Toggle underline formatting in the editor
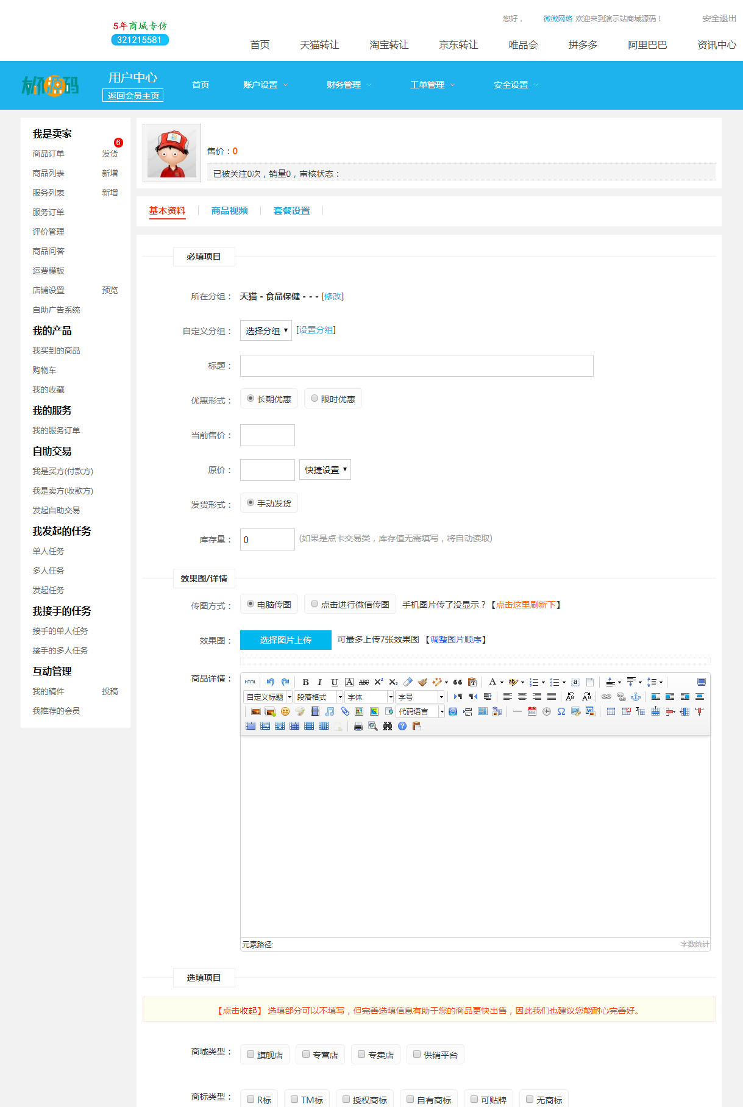 334,682
